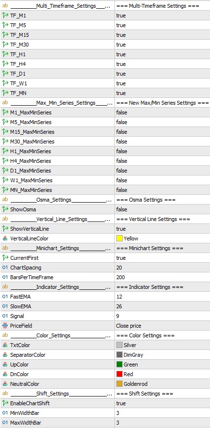The height and width of the screenshot is (428, 210).
Task: Toggle the TF_M30 true value
Action: pyautogui.click(x=162, y=45)
